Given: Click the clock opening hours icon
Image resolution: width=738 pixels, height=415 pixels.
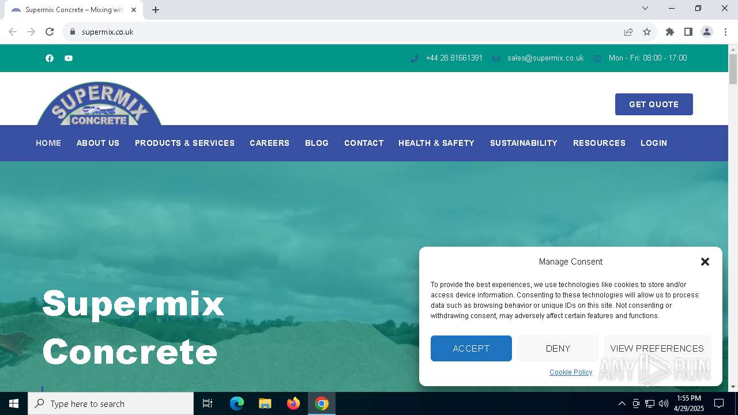Looking at the screenshot, I should (597, 58).
